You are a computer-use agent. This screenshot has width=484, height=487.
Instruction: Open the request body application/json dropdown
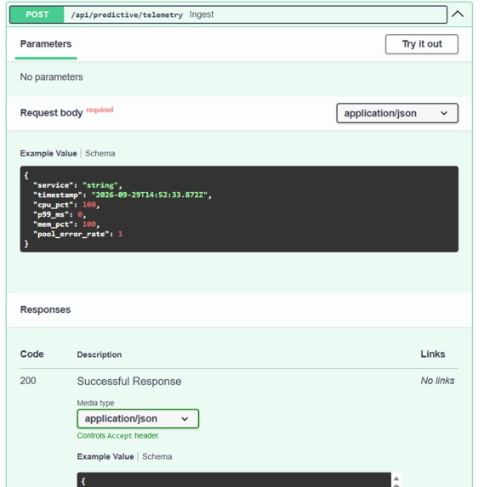[x=397, y=113]
